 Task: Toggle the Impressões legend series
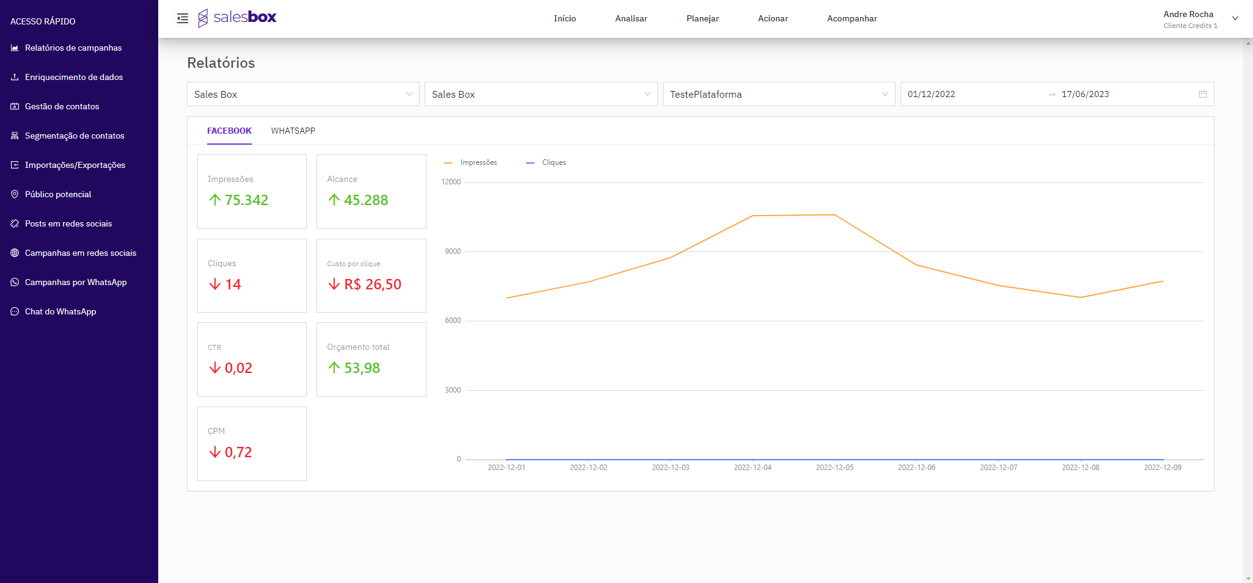[471, 162]
